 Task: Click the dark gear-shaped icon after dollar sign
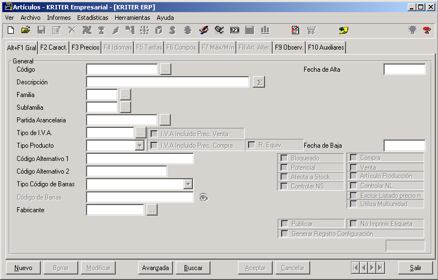coord(188,30)
